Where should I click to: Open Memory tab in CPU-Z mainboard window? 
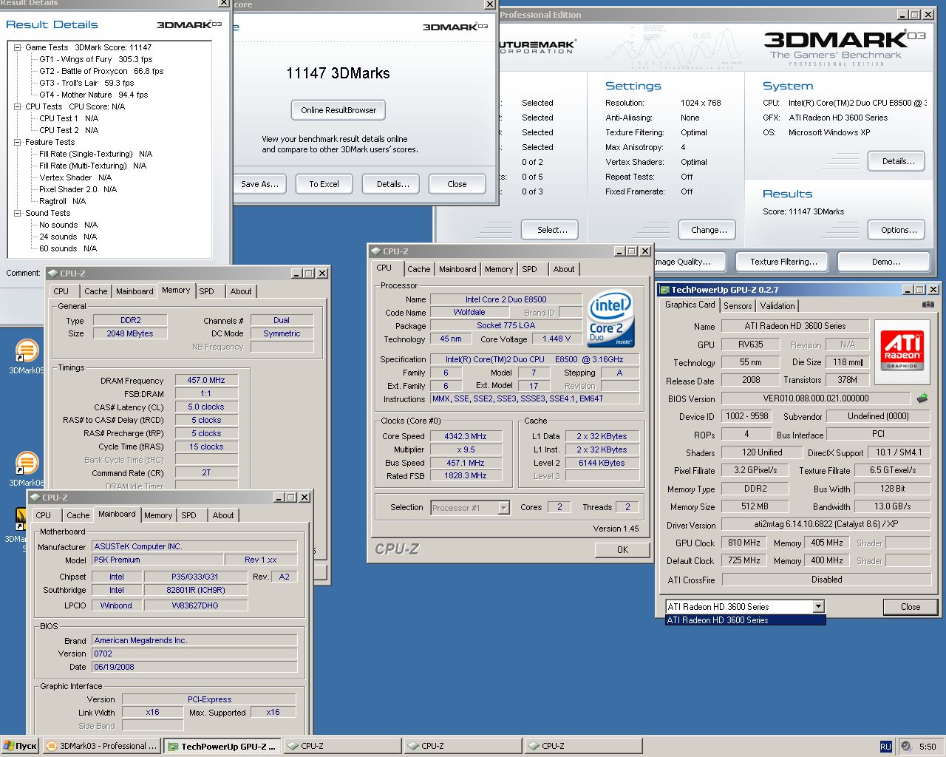tap(158, 515)
